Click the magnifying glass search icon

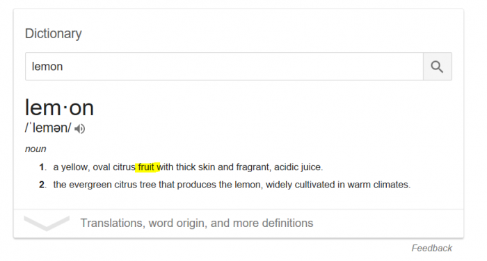point(437,67)
